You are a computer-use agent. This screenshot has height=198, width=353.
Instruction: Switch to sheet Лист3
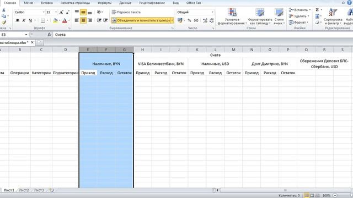pyautogui.click(x=39, y=190)
